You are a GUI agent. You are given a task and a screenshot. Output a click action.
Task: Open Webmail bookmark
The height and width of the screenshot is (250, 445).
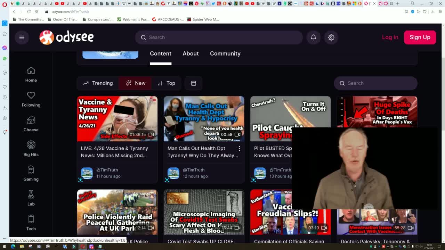133,19
